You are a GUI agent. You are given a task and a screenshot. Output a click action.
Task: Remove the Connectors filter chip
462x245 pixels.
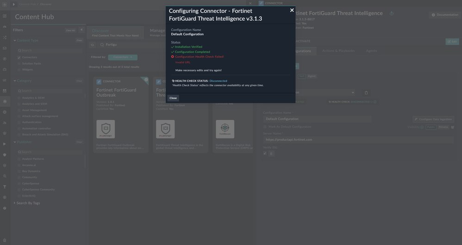[x=131, y=57]
